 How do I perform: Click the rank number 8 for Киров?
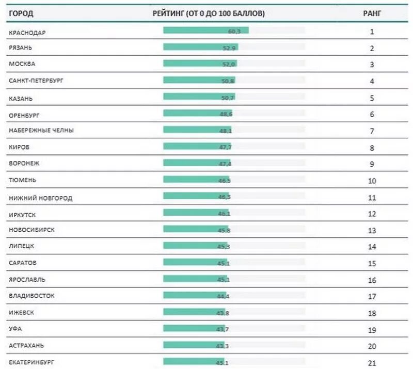tap(372, 148)
